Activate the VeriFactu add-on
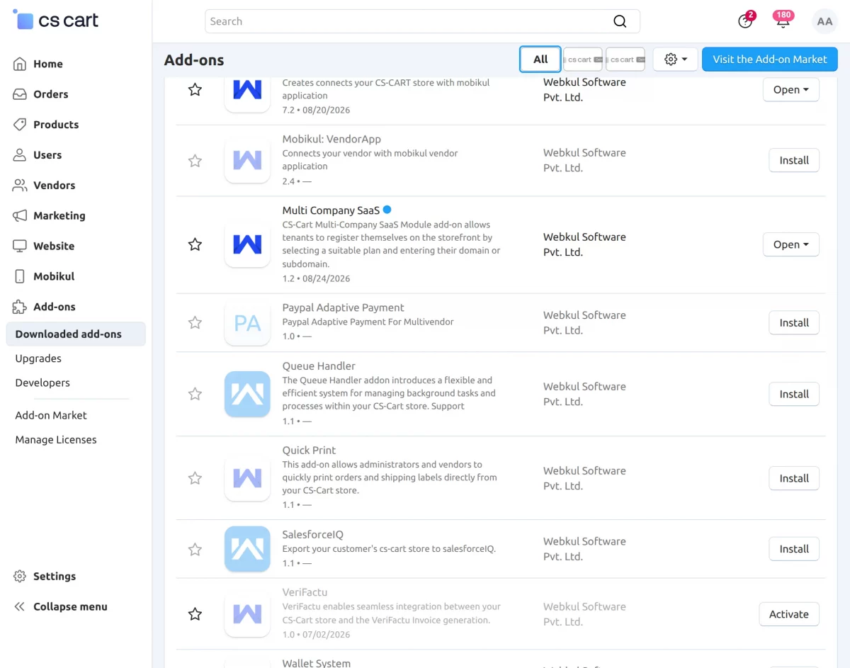 click(789, 614)
